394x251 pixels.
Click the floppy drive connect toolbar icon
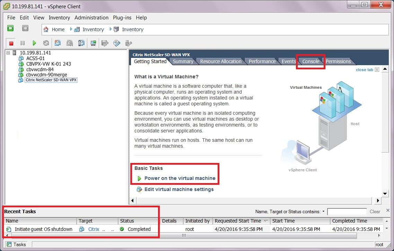tap(105, 43)
